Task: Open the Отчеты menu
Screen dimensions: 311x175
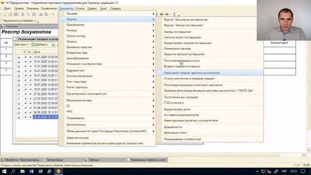Action: [x=80, y=9]
